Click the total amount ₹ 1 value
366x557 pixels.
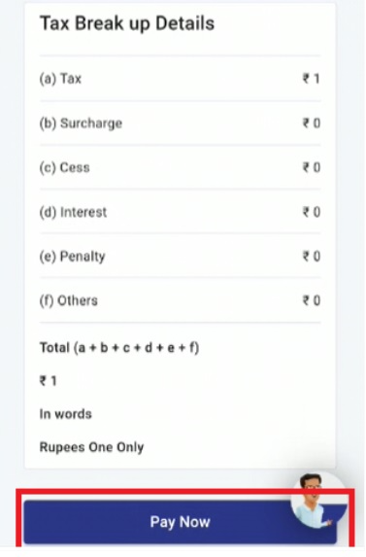point(48,381)
